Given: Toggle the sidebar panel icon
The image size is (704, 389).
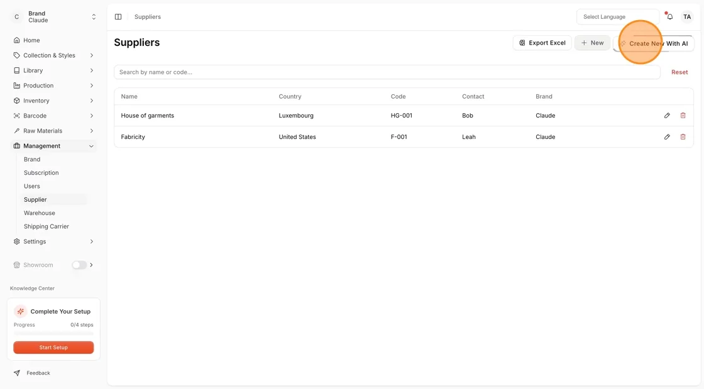Looking at the screenshot, I should [118, 16].
